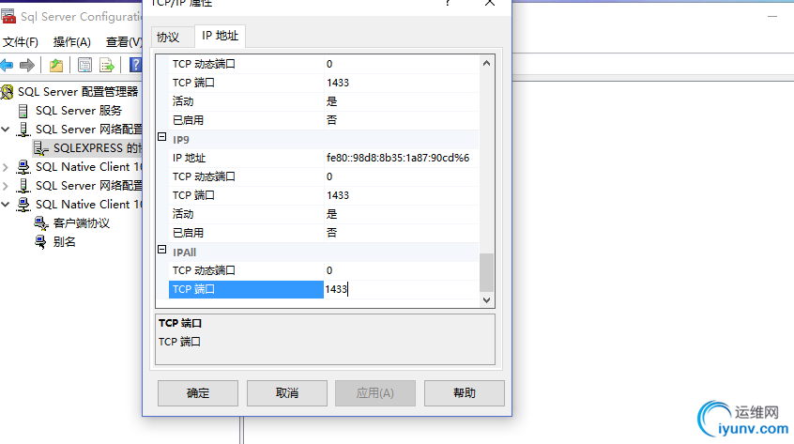Image resolution: width=794 pixels, height=444 pixels.
Task: Collapse the expanded SQL Server 网络配置 node
Action: [x=6, y=130]
